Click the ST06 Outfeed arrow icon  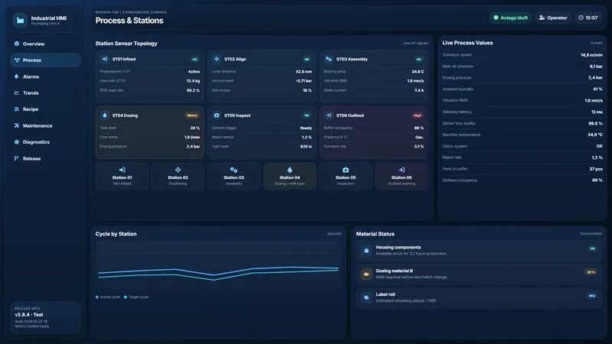point(329,115)
